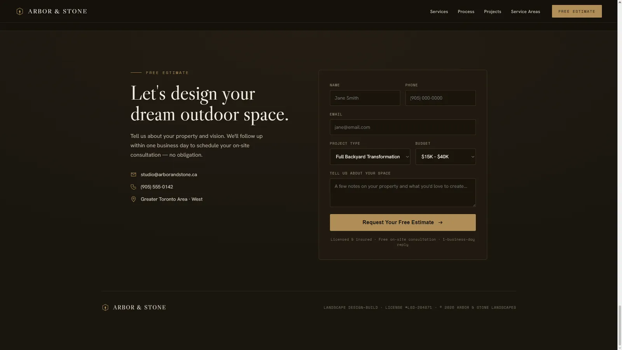Go to the Process nav item
Viewport: 622px width, 350px height.
[466, 12]
